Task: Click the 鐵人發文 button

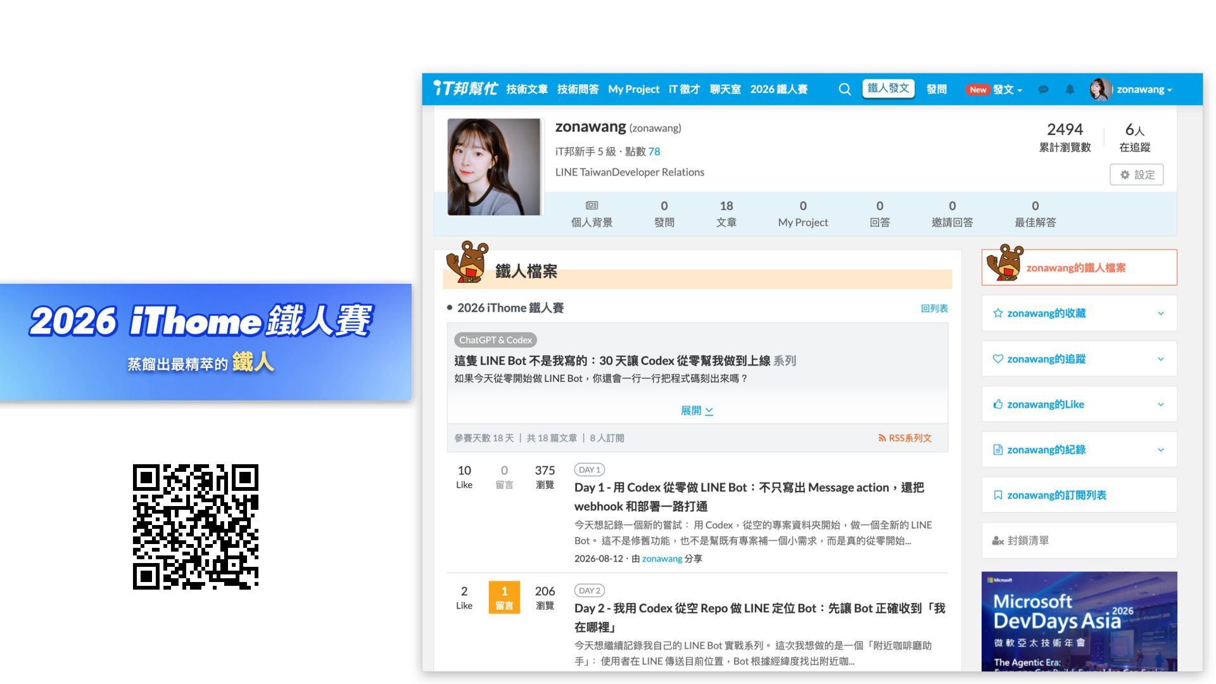Action: [888, 89]
